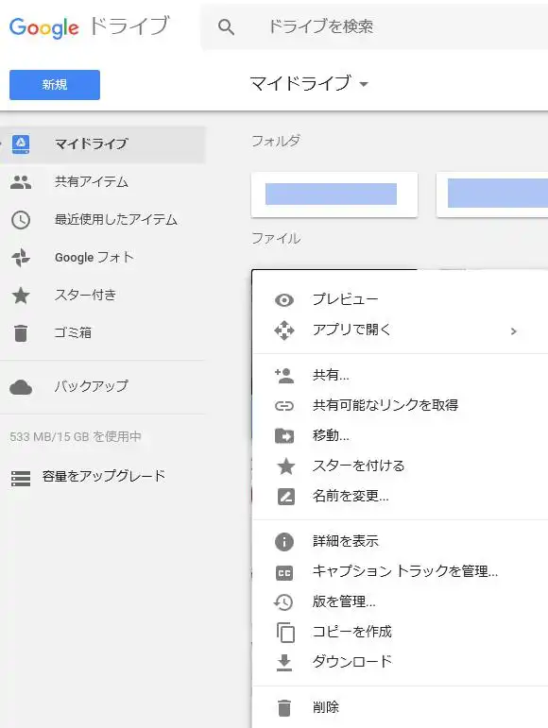Viewport: 548px width, 728px height.
Task: Click the info icon for 詳細を表示
Action: (x=284, y=542)
